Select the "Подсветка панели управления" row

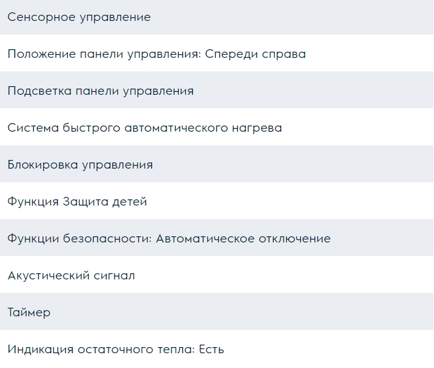click(x=100, y=91)
